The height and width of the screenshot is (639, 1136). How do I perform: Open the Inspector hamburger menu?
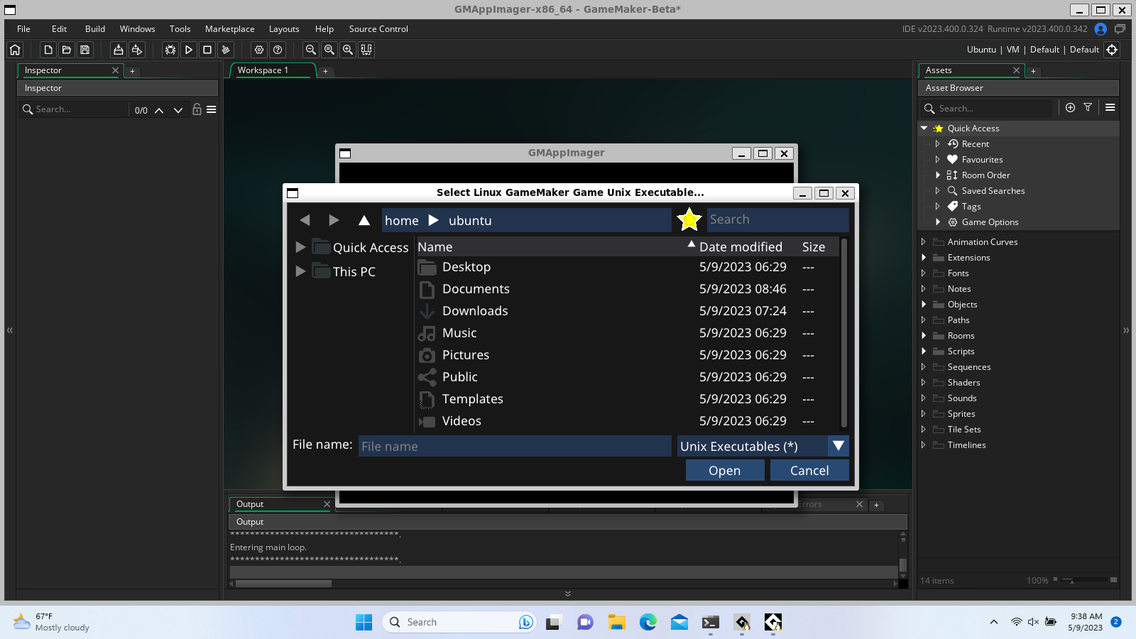[x=212, y=109]
